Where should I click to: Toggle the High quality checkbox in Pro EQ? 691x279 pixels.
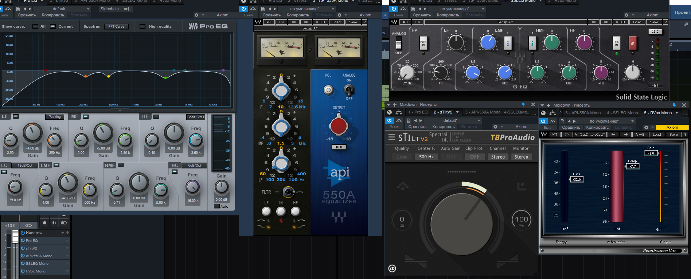143,26
